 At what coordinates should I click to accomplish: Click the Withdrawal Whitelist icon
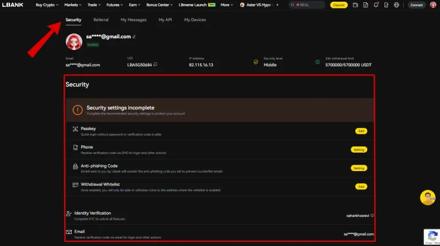tap(75, 185)
